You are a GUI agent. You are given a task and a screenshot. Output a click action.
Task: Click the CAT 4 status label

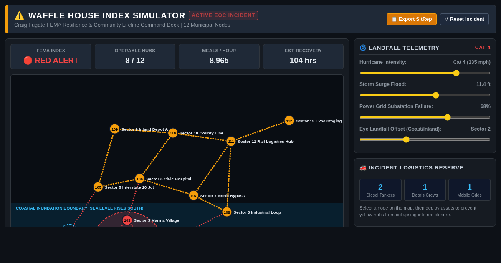click(483, 48)
